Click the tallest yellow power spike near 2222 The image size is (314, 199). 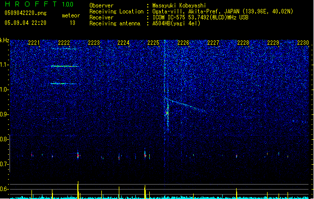click(x=78, y=190)
